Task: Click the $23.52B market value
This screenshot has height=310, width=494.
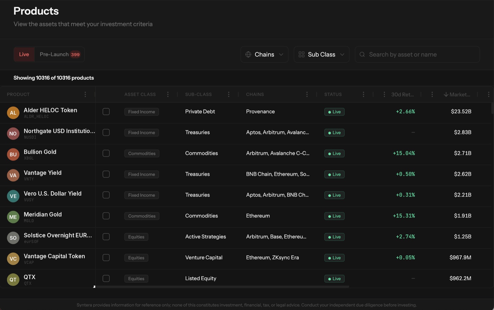Action: [x=461, y=111]
